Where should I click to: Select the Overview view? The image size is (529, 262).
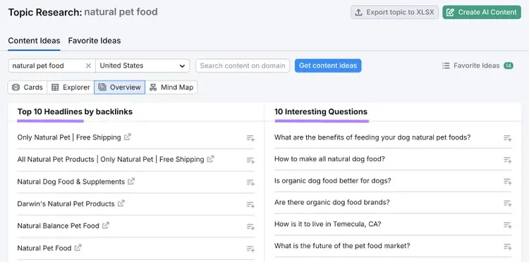pos(119,87)
